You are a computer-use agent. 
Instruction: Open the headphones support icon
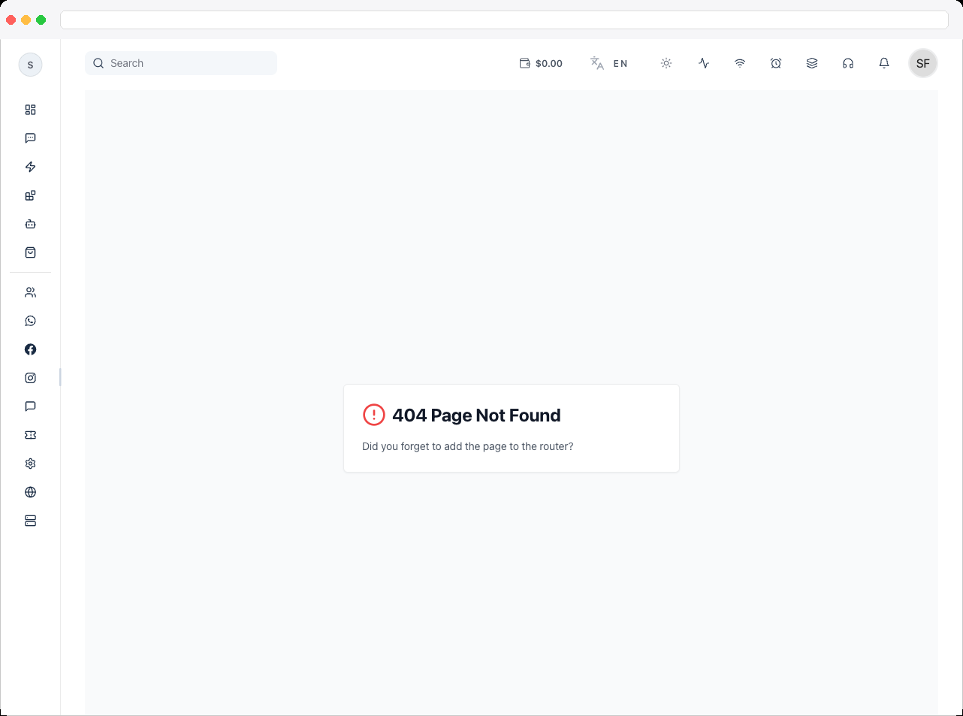click(x=848, y=63)
